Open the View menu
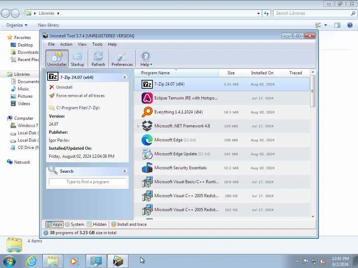This screenshot has height=268, width=358. 82,44
